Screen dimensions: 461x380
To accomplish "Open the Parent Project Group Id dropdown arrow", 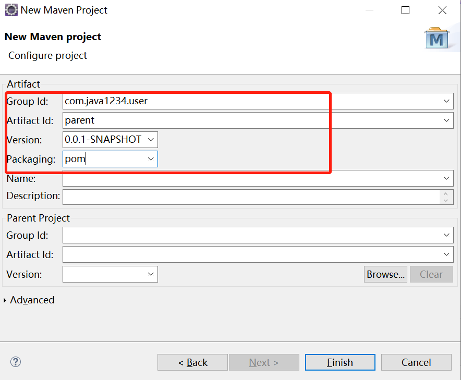I will [x=446, y=235].
